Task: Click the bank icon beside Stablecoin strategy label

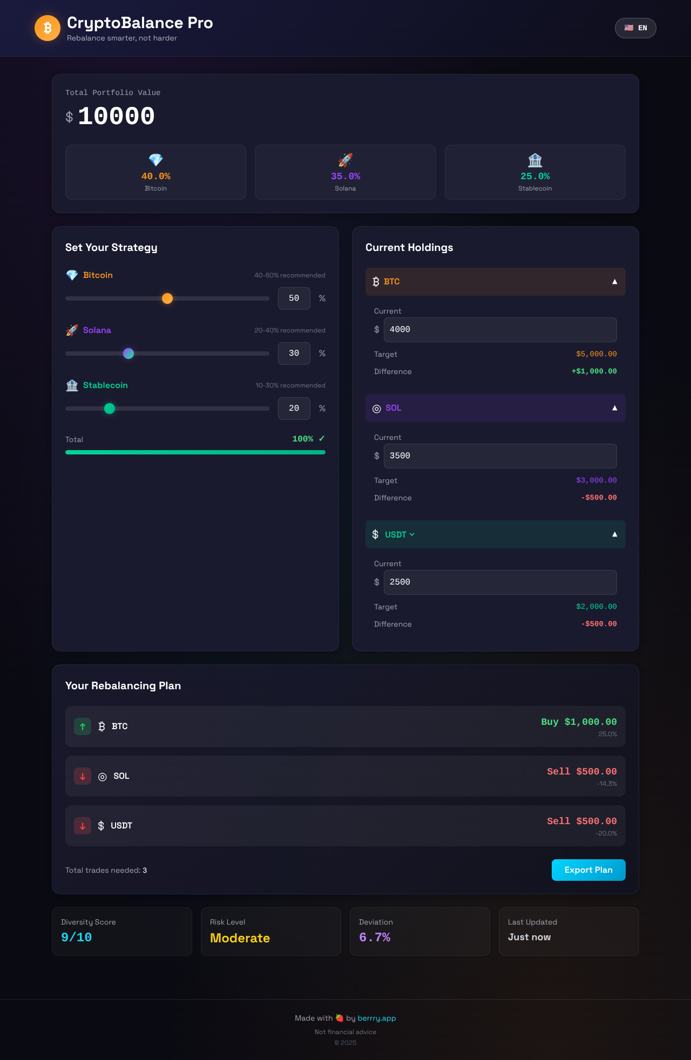Action: pyautogui.click(x=72, y=385)
